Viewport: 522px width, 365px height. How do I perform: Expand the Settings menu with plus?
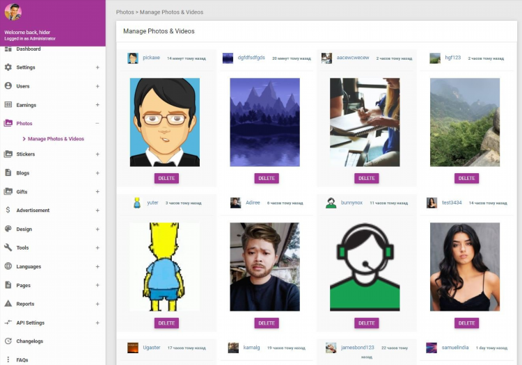click(97, 67)
